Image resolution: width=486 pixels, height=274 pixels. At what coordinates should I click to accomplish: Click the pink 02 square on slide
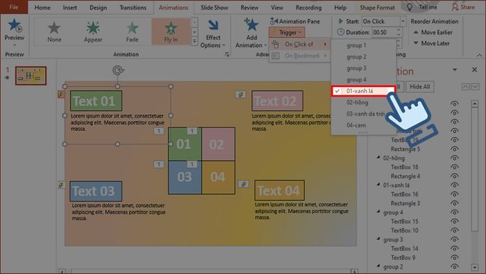218,144
